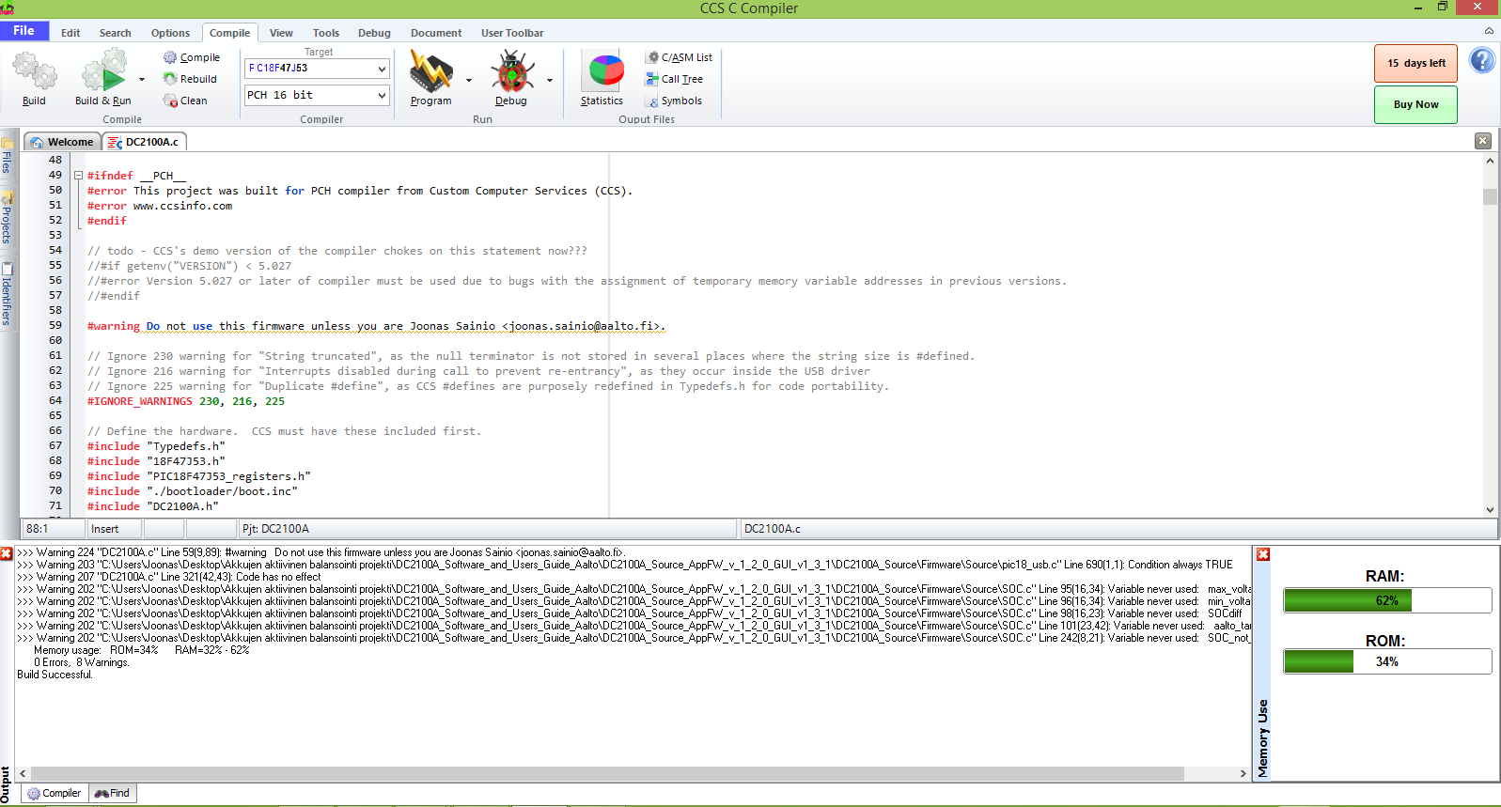Click the Build & Run icon
Image resolution: width=1501 pixels, height=807 pixels.
tap(103, 71)
